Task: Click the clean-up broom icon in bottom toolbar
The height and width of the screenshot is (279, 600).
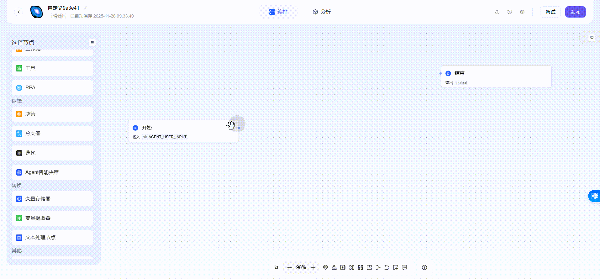Action: tap(334, 267)
